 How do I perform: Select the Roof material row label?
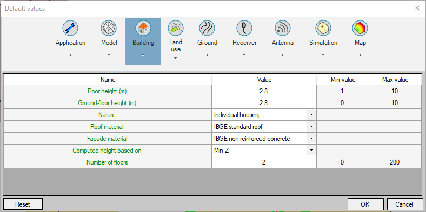(x=107, y=127)
